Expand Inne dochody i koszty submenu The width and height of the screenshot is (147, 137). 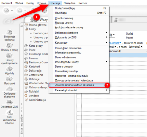pyautogui.click(x=79, y=62)
